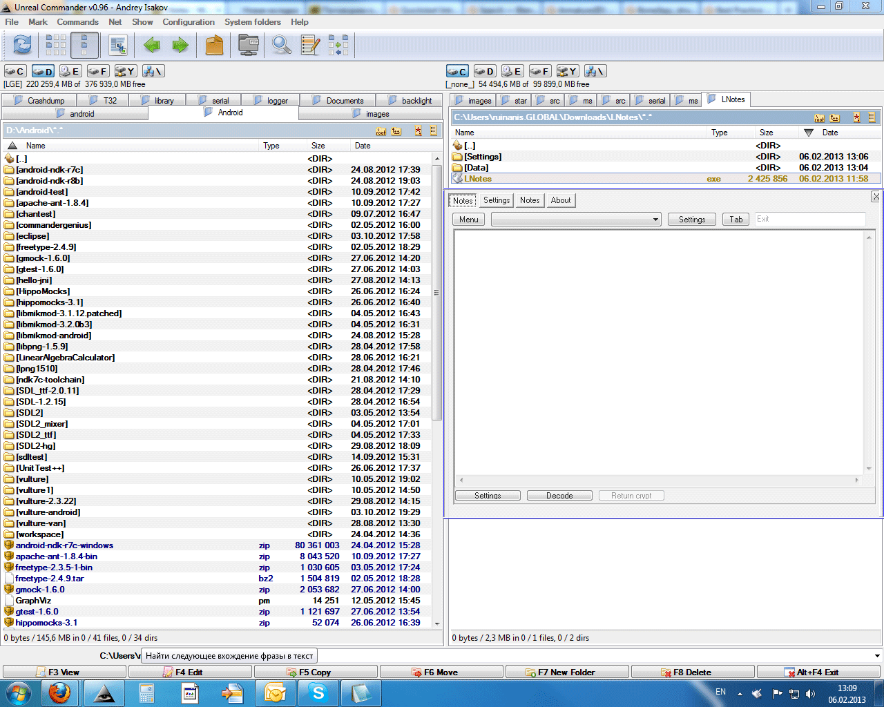The height and width of the screenshot is (707, 884).
Task: Go up a level icon in left path bar
Action: coord(396,130)
